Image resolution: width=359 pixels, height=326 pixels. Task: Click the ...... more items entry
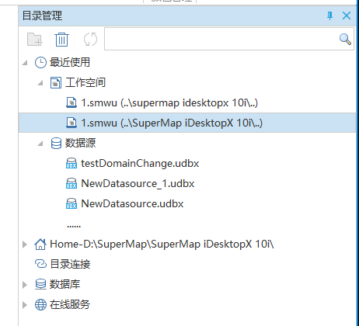tap(74, 226)
